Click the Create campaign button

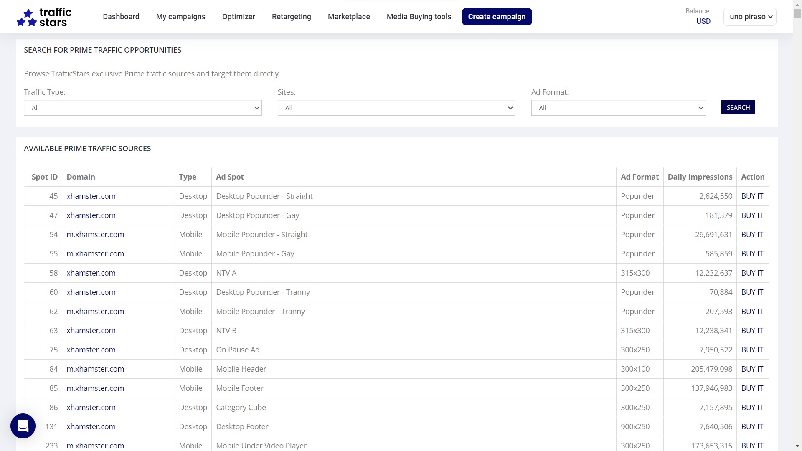[x=497, y=17]
